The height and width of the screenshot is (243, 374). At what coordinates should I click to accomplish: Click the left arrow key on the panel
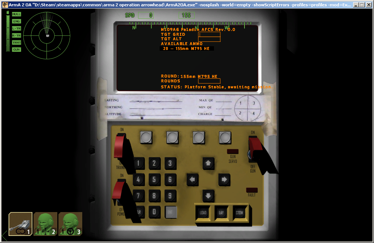tap(192, 179)
